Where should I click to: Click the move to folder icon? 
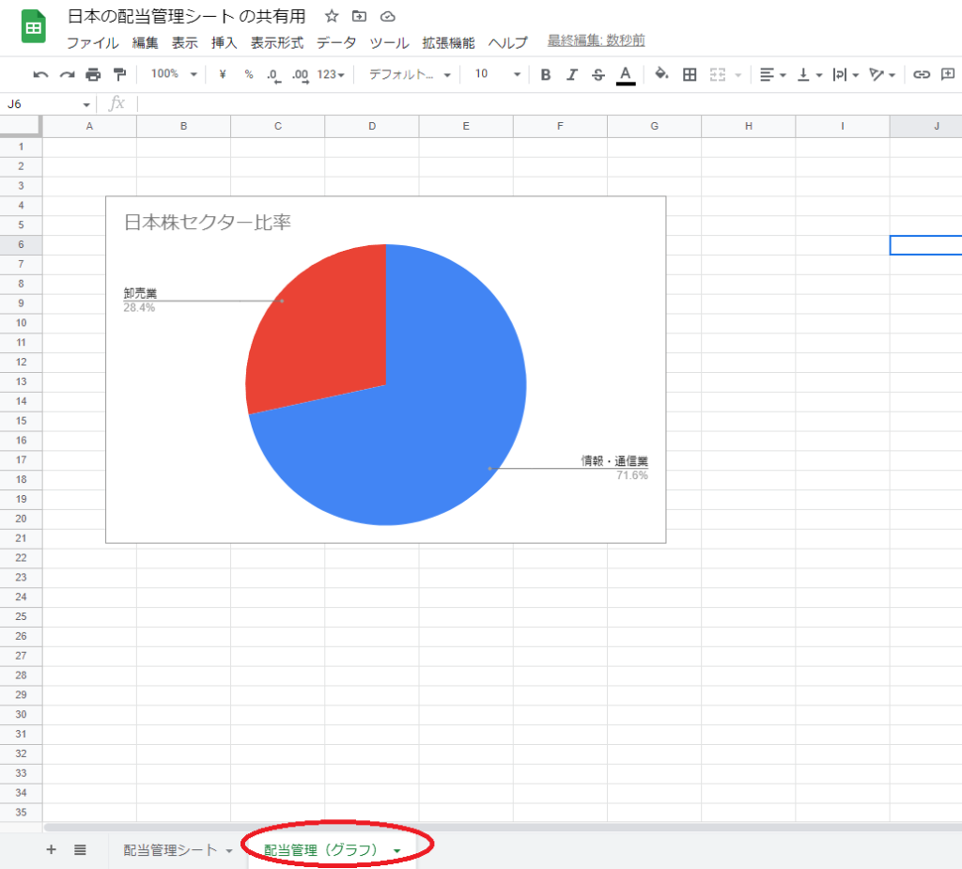[359, 16]
